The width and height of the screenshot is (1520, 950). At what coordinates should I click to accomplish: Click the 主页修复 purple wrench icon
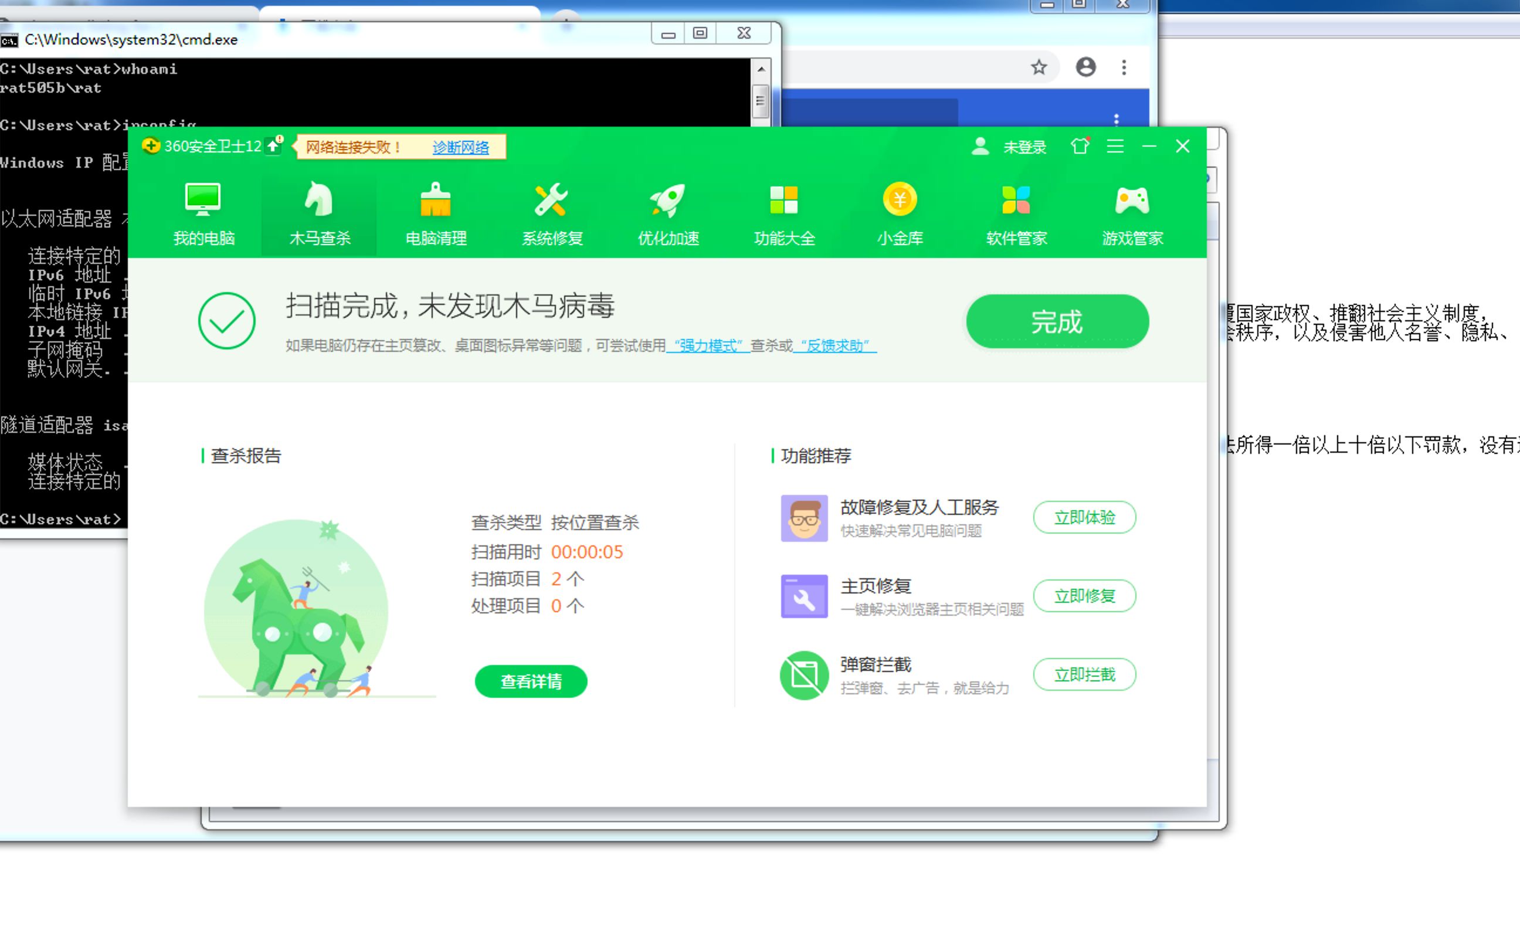[x=804, y=596]
